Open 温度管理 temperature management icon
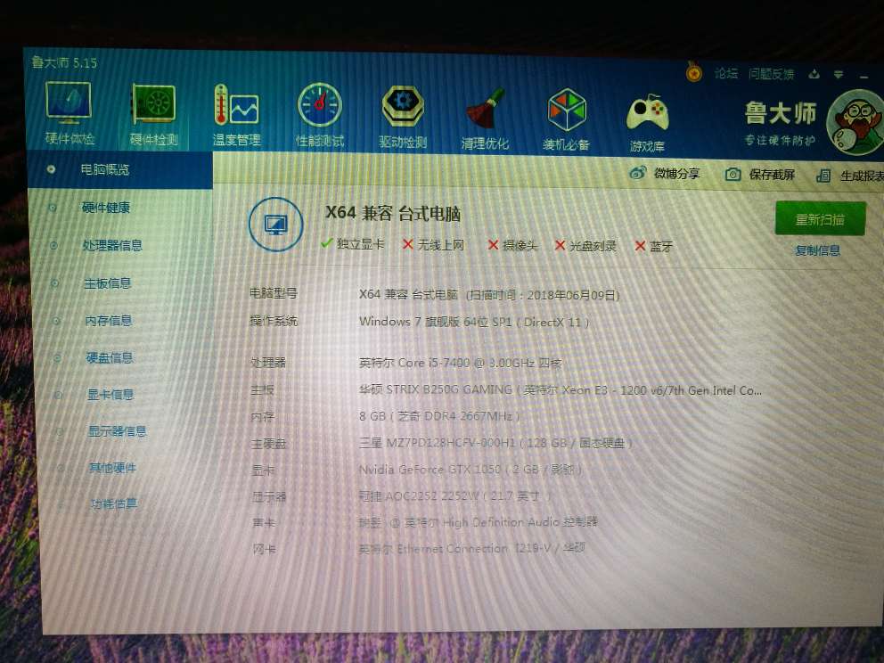This screenshot has width=884, height=663. pyautogui.click(x=236, y=104)
